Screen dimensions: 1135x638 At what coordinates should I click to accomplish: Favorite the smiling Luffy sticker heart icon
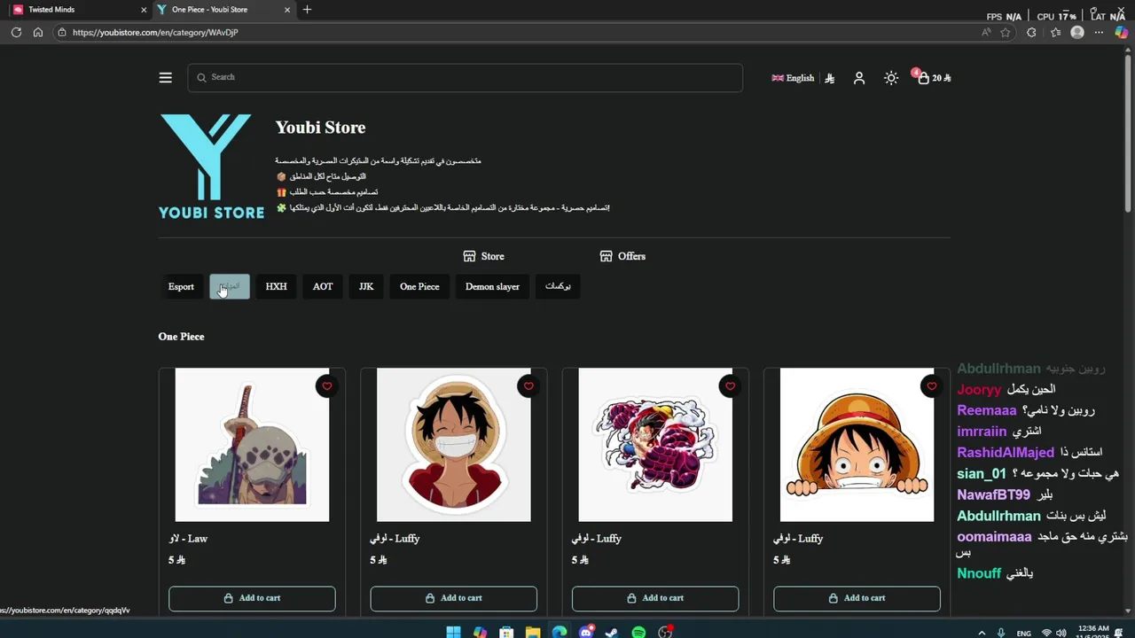click(528, 385)
